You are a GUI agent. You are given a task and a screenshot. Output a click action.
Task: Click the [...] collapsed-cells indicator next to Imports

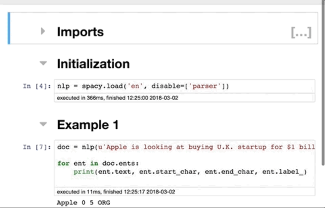click(301, 33)
